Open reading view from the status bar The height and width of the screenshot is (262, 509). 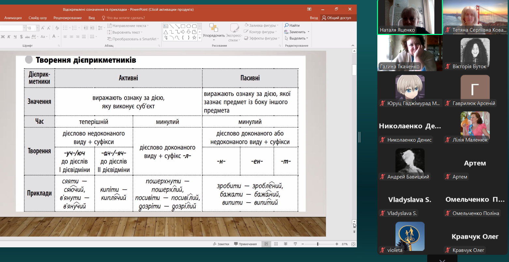coord(285,244)
